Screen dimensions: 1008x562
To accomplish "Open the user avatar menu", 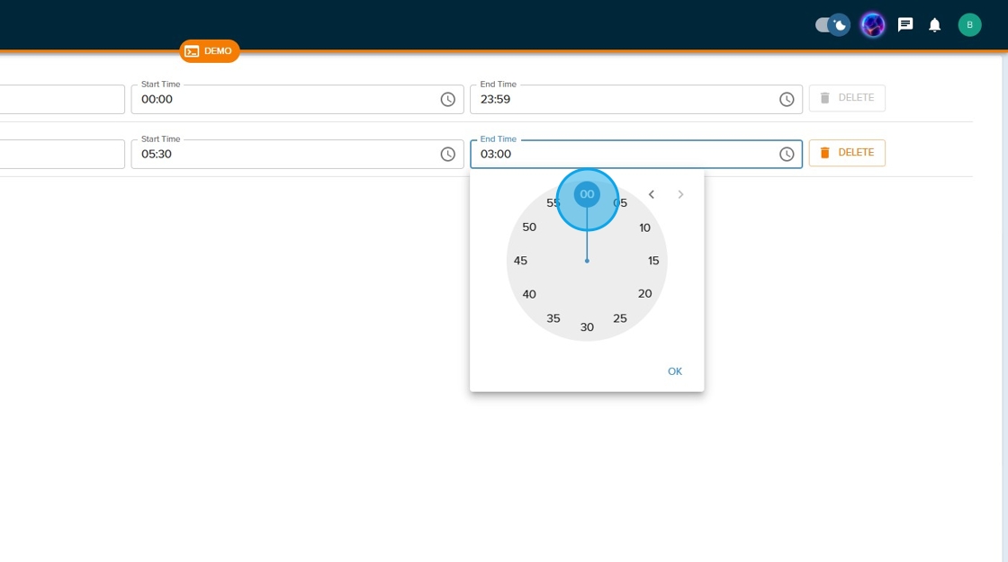I will pos(969,25).
